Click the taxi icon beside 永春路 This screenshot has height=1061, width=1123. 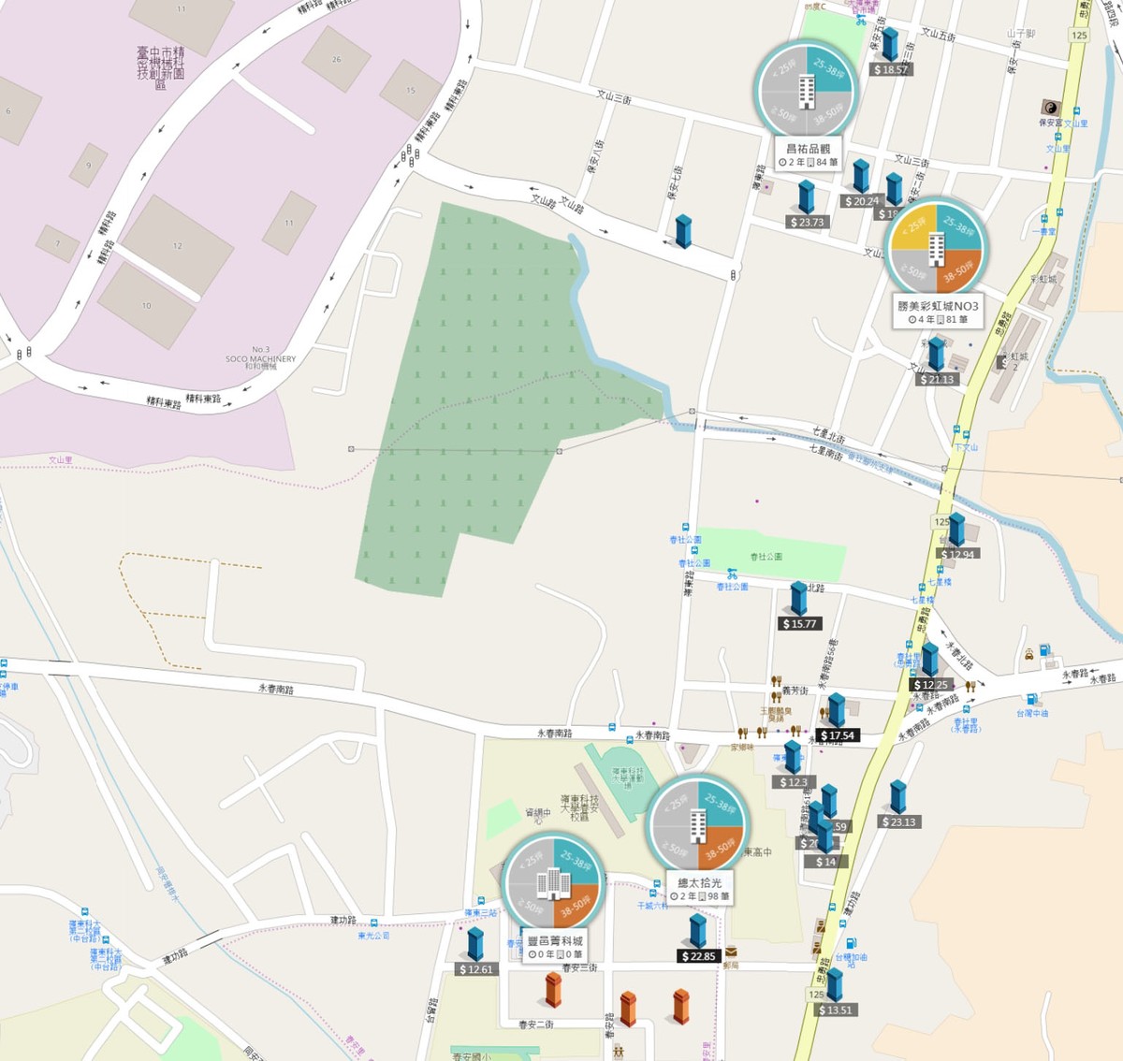1029,654
